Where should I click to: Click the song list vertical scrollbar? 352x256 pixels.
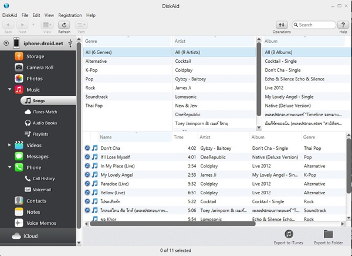coord(348,165)
